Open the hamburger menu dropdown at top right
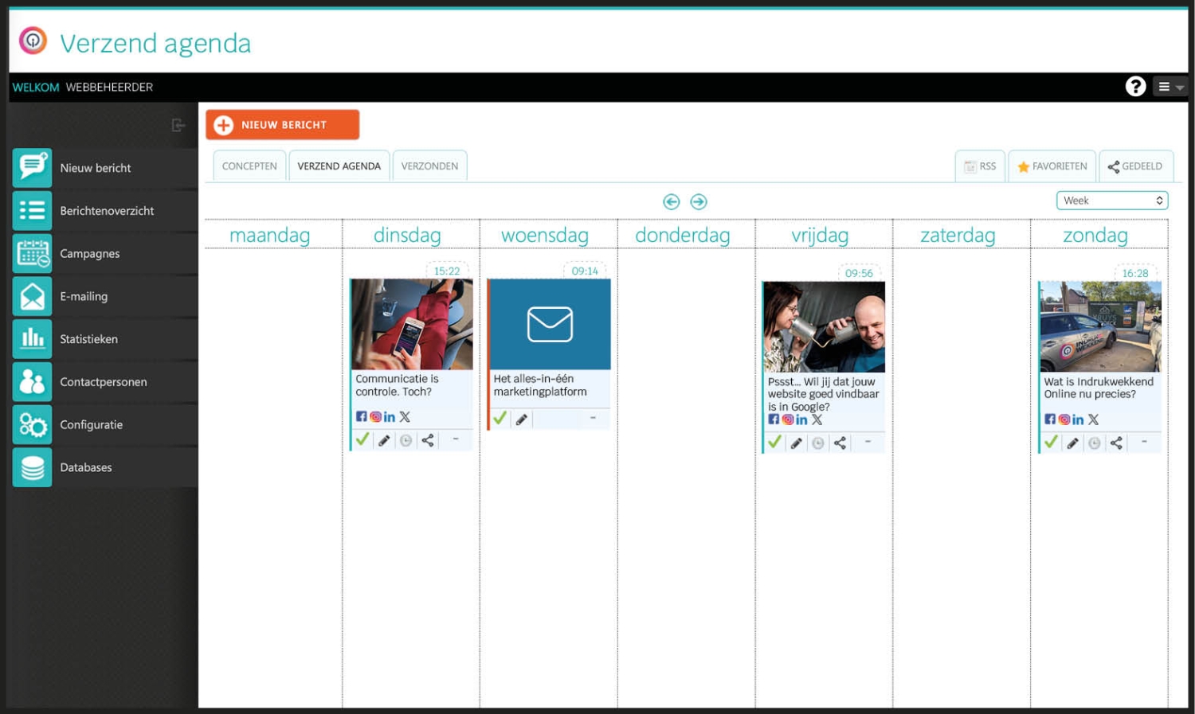 [x=1170, y=87]
